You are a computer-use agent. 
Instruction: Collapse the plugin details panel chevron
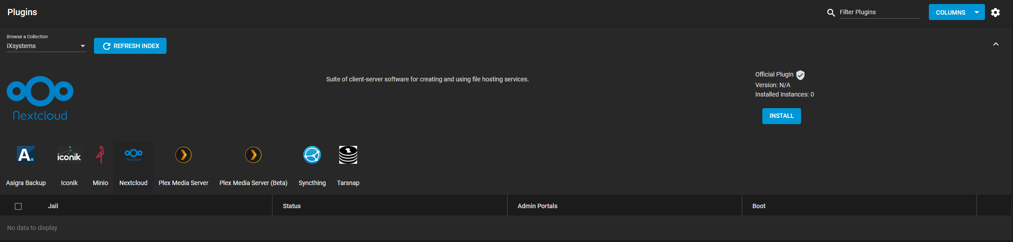[996, 44]
